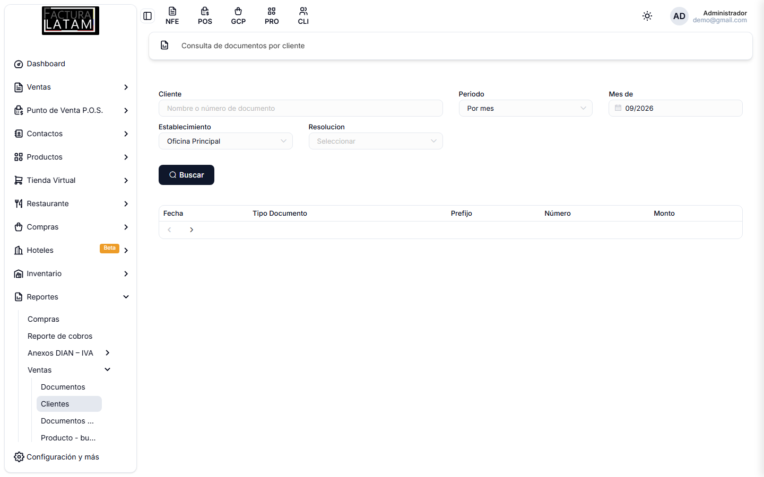Expand the Hoteles Beta menu
This screenshot has width=764, height=477.
coord(71,250)
